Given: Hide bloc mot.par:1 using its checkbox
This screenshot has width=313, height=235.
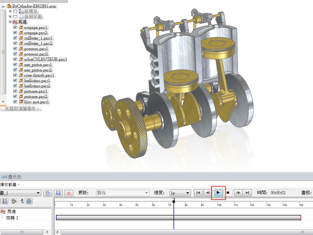Looking at the screenshot, I should (15, 102).
